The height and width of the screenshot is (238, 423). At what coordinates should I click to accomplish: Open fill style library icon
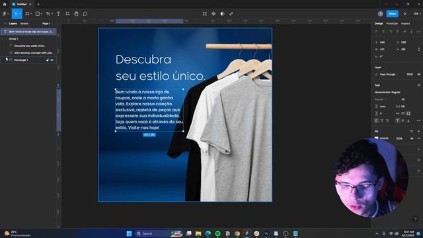(412, 132)
